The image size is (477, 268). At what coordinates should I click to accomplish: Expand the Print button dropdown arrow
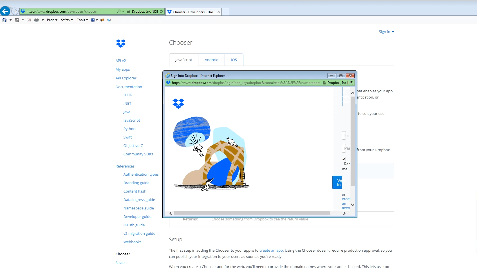point(43,20)
